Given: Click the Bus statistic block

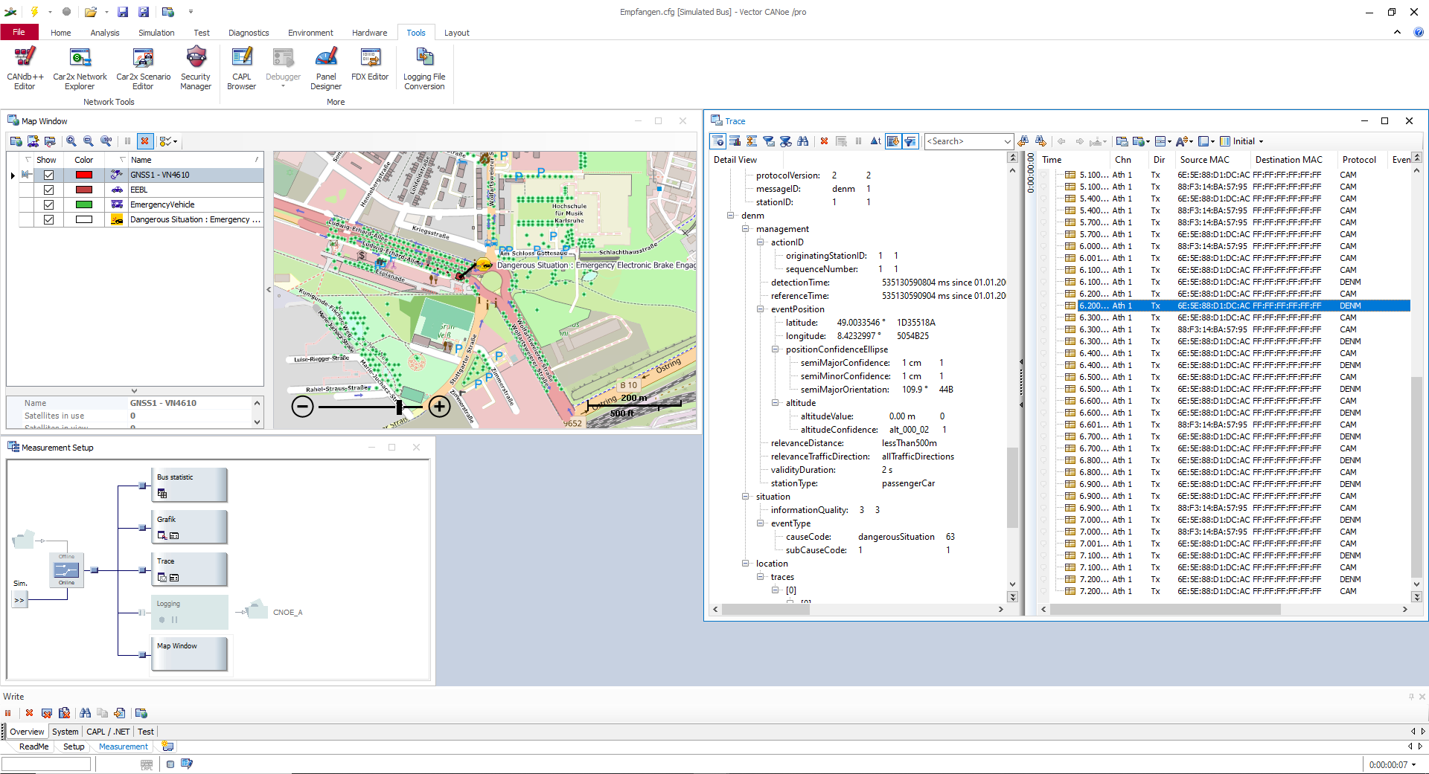Looking at the screenshot, I should click(189, 485).
